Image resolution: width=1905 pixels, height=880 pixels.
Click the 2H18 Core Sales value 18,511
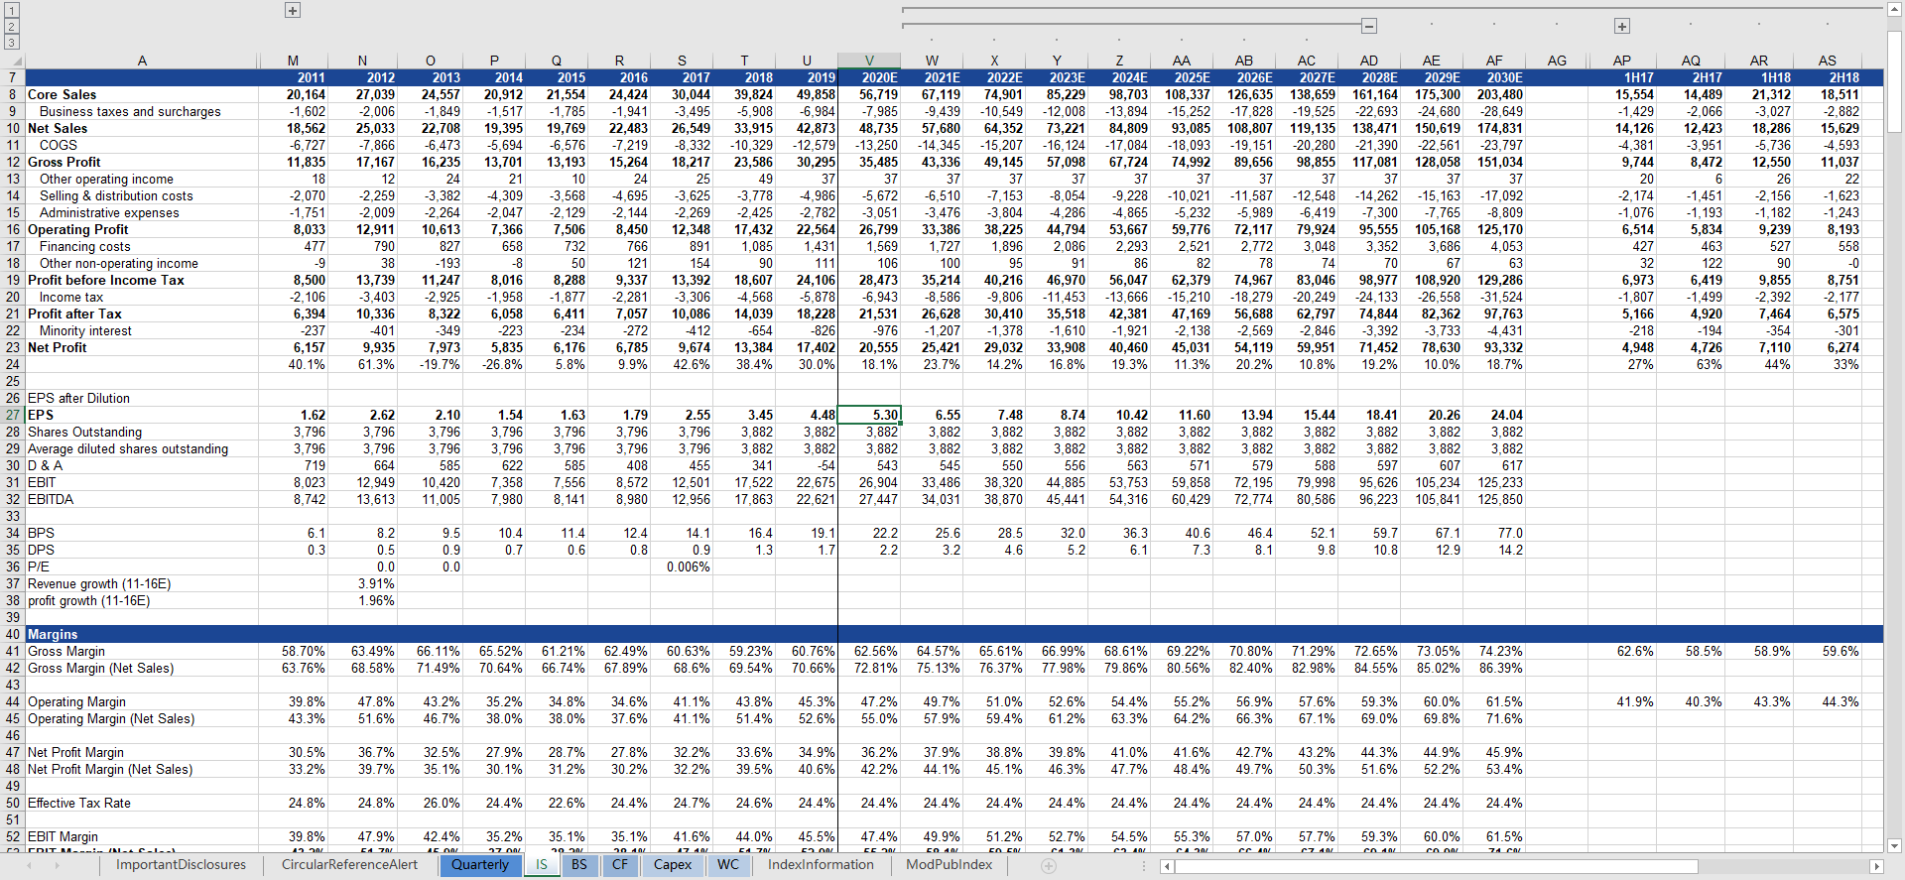pyautogui.click(x=1840, y=94)
